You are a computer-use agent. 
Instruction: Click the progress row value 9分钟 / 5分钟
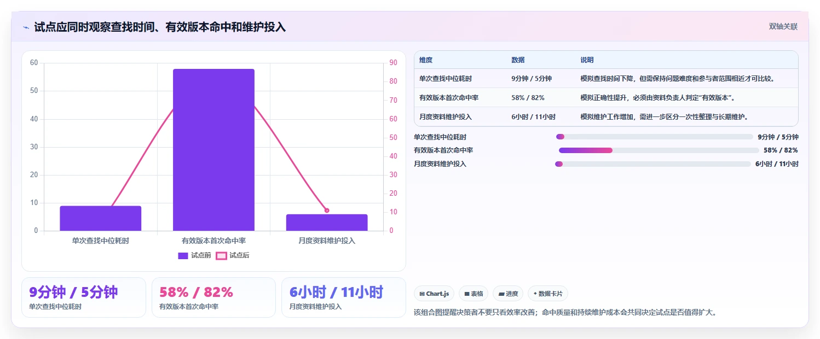778,137
